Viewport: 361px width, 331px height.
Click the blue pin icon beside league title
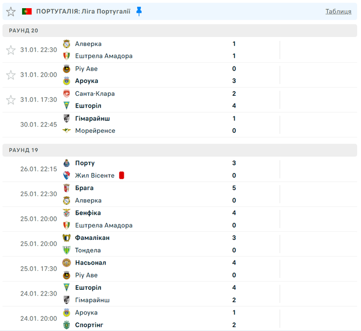pos(139,11)
